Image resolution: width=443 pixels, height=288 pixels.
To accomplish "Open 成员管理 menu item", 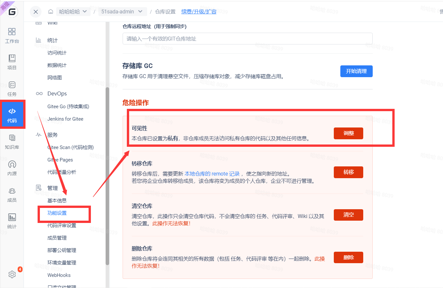I will pyautogui.click(x=57, y=238).
